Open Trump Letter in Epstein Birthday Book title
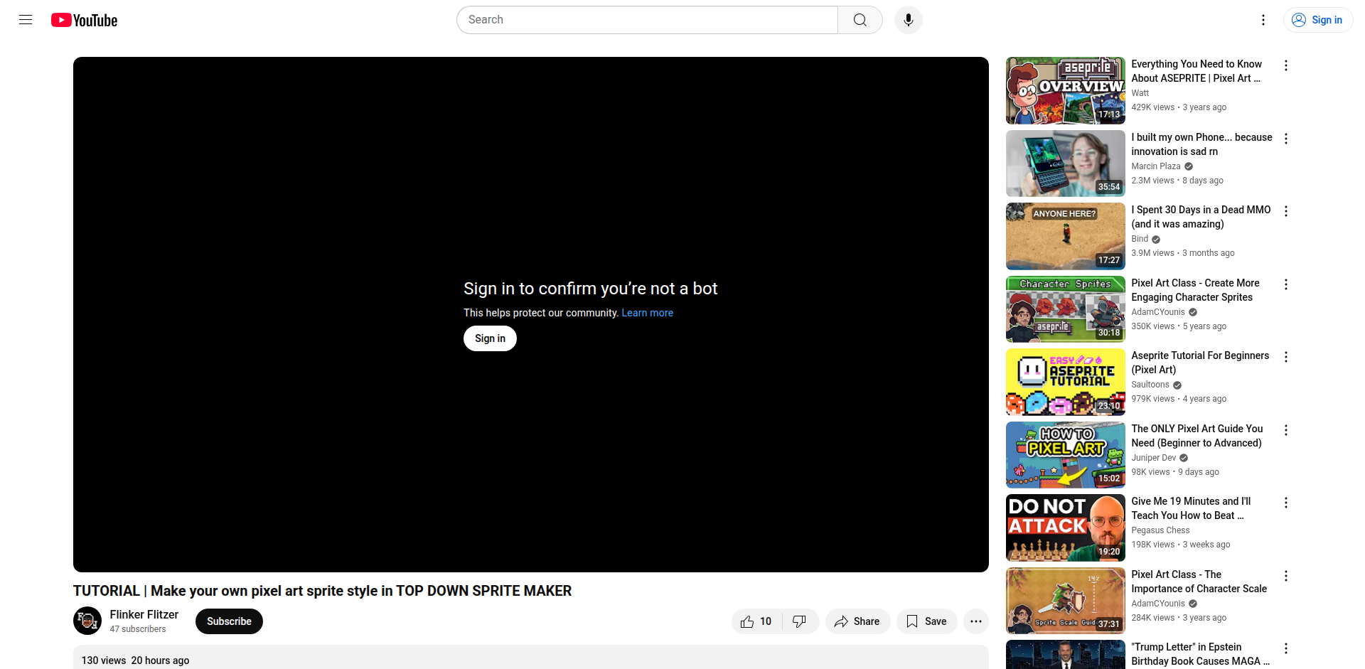Screen dimensions: 1365x669 [1200, 654]
